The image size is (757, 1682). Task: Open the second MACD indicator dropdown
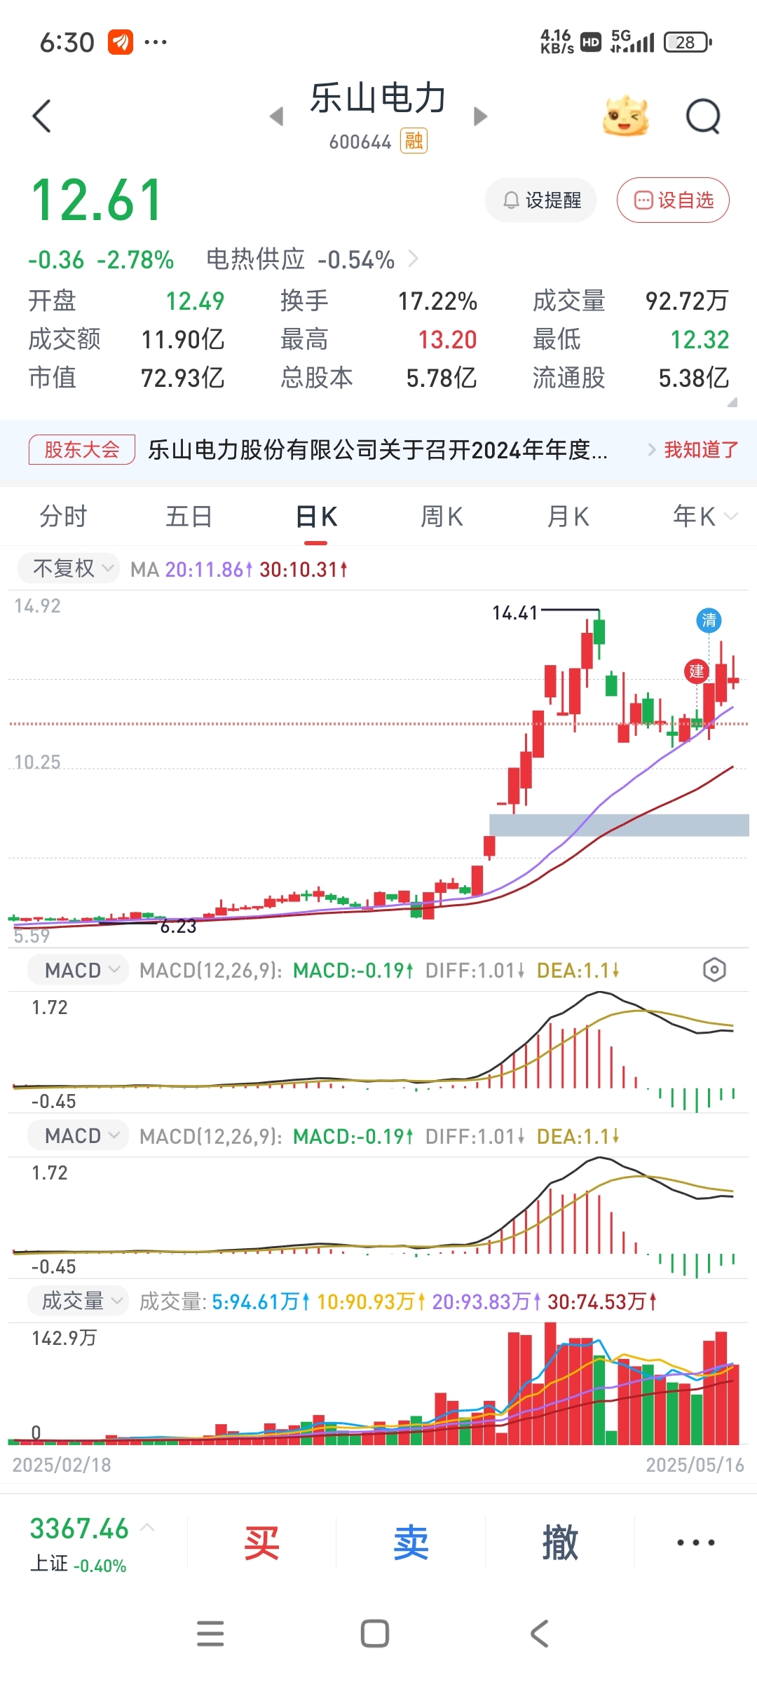pos(77,1136)
